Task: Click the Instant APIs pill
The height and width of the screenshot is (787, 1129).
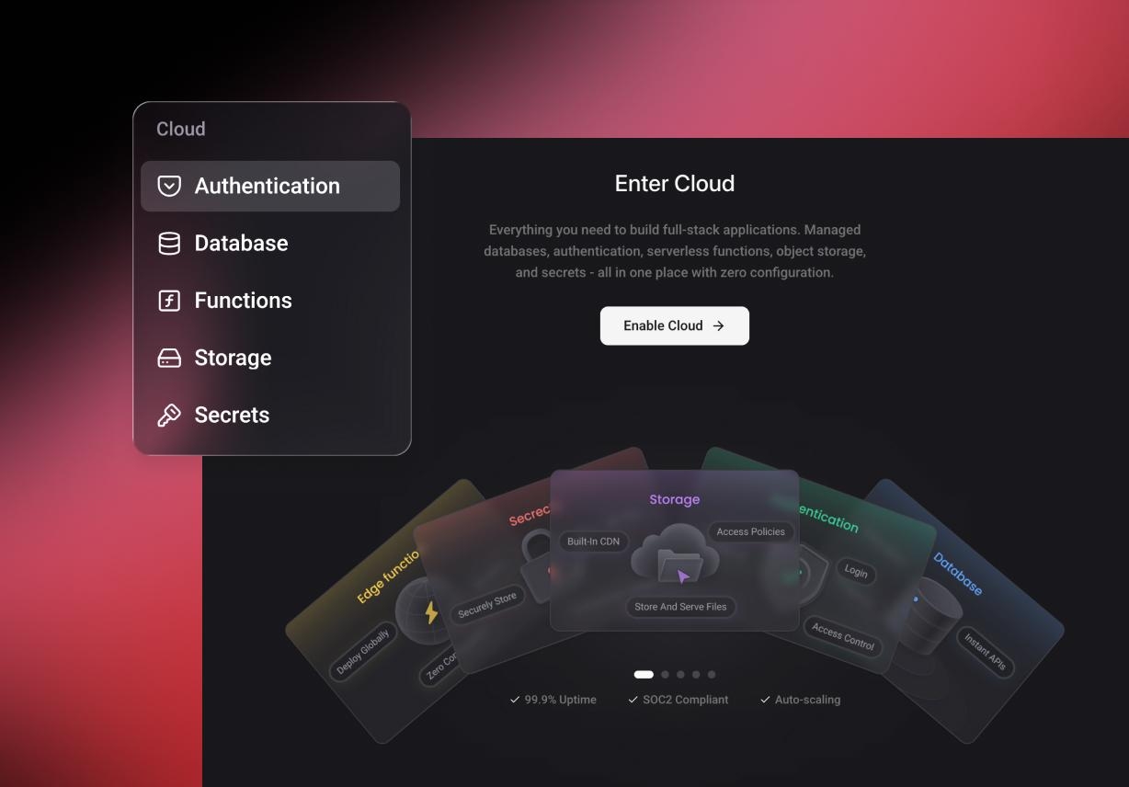Action: pyautogui.click(x=985, y=653)
